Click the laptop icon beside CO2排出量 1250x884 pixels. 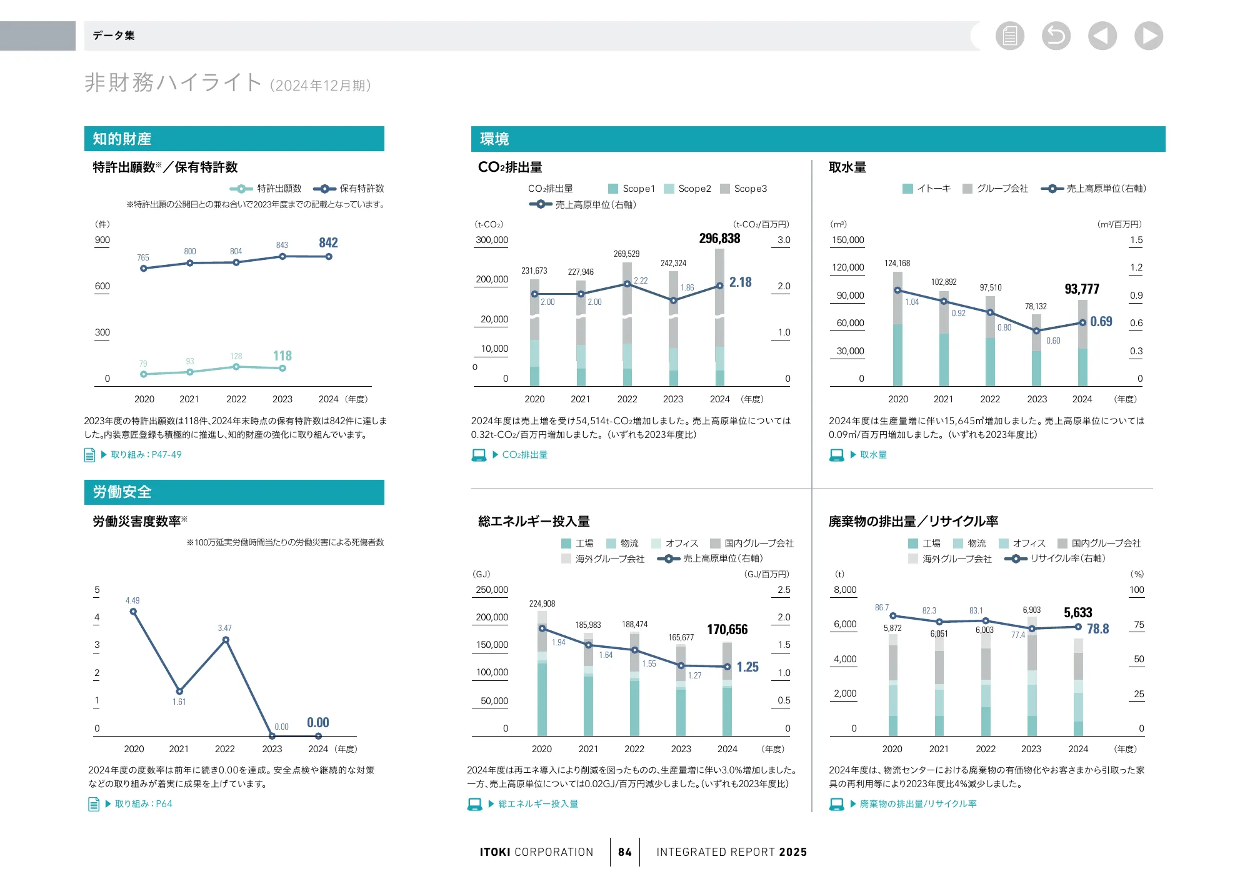(479, 455)
